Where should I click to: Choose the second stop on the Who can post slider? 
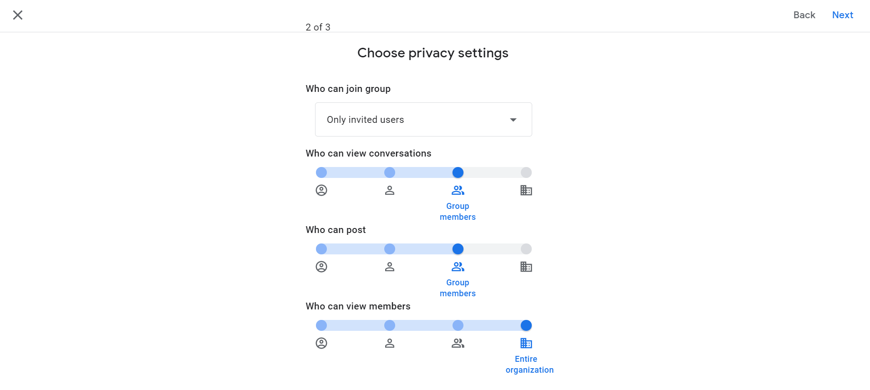(x=389, y=249)
